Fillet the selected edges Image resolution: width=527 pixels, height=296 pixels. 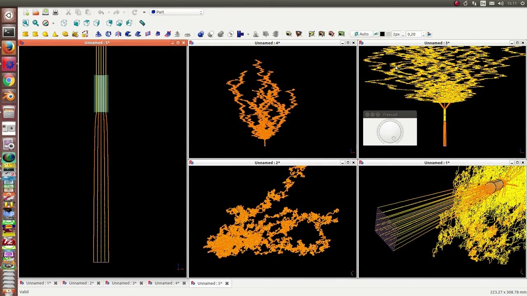128,34
